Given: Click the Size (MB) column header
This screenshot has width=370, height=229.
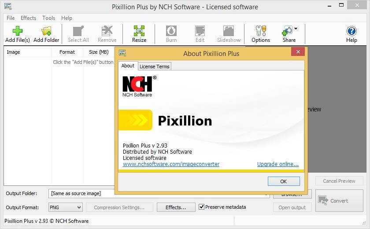Looking at the screenshot, I should point(99,52).
